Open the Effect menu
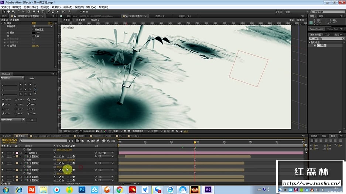Image resolution: width=346 pixels, height=194 pixels. tap(56, 7)
